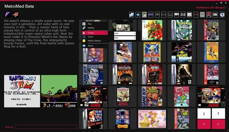Select the Game Boy Joker Batman cover
This screenshot has height=132, width=229.
(x=93, y=75)
